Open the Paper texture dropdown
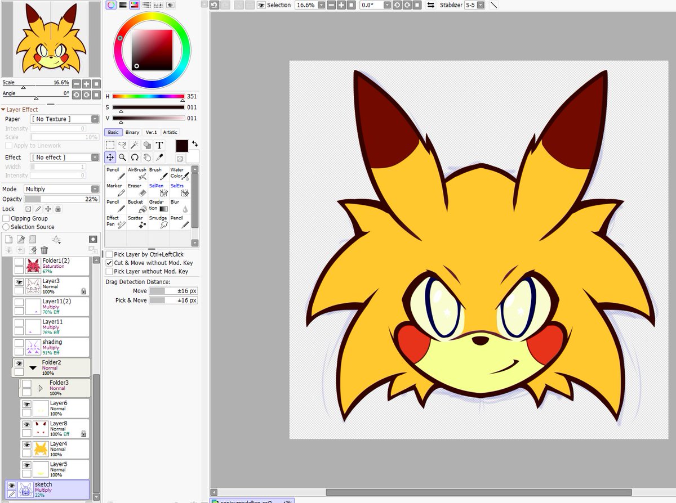The width and height of the screenshot is (676, 503). click(65, 119)
